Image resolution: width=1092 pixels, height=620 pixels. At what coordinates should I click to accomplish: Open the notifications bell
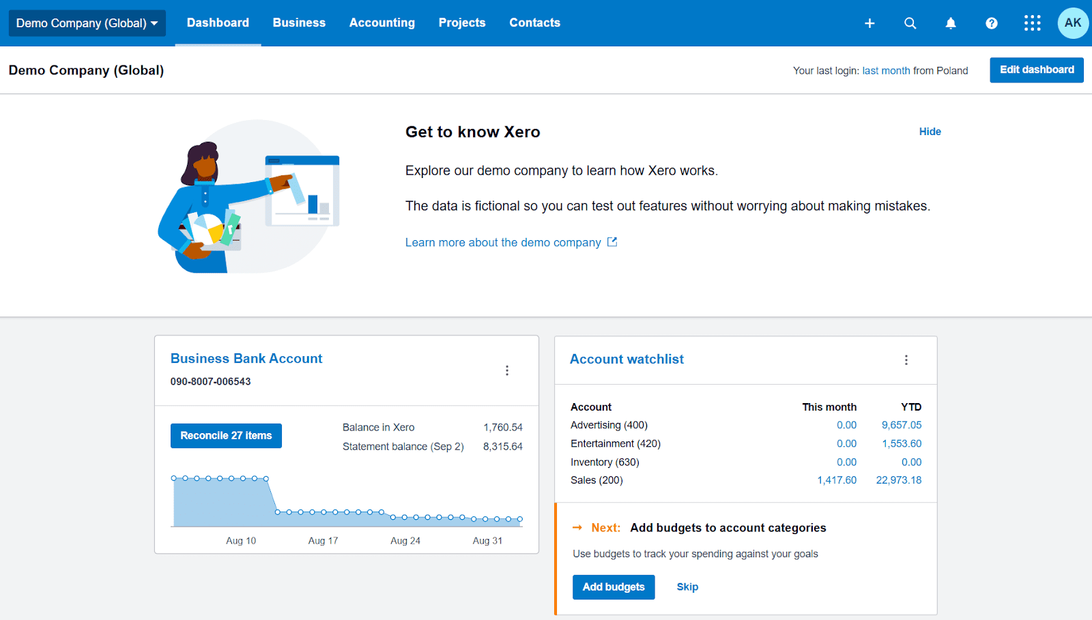pos(950,23)
